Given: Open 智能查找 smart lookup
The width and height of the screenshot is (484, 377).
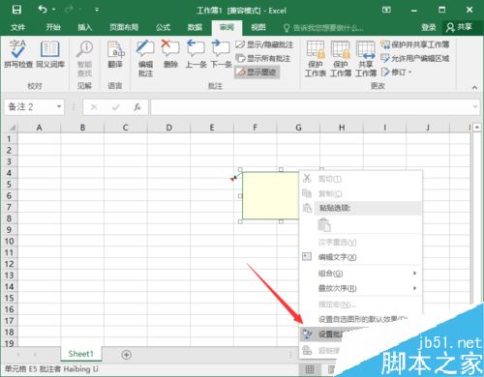Looking at the screenshot, I should 84,58.
